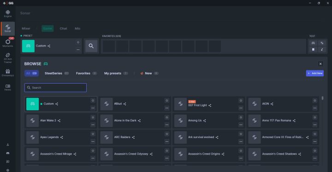Open more options for Alone in the Dark
Screen dimensions: 332x172
[x=167, y=125]
